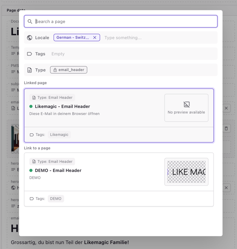Click the trash delete icon behind dialog
Image resolution: width=237 pixels, height=249 pixels.
tap(226, 128)
